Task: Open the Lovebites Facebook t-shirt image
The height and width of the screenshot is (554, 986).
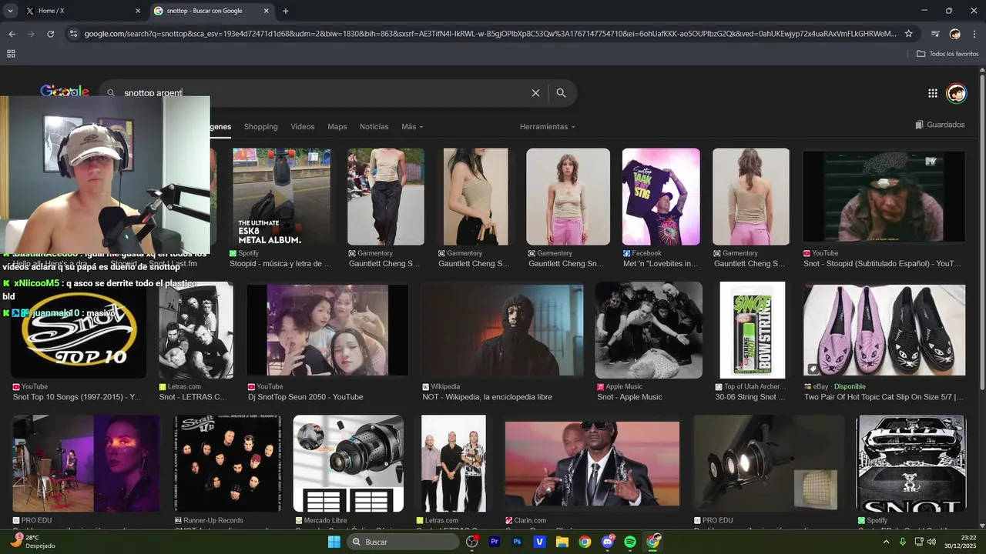Action: [661, 196]
